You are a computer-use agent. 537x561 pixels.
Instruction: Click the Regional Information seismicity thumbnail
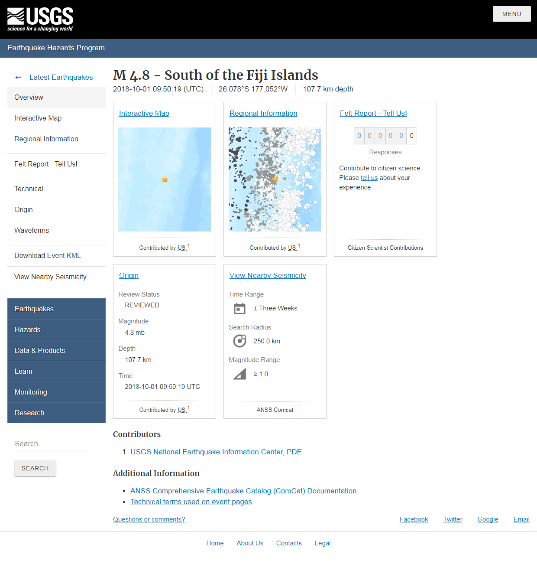(275, 179)
